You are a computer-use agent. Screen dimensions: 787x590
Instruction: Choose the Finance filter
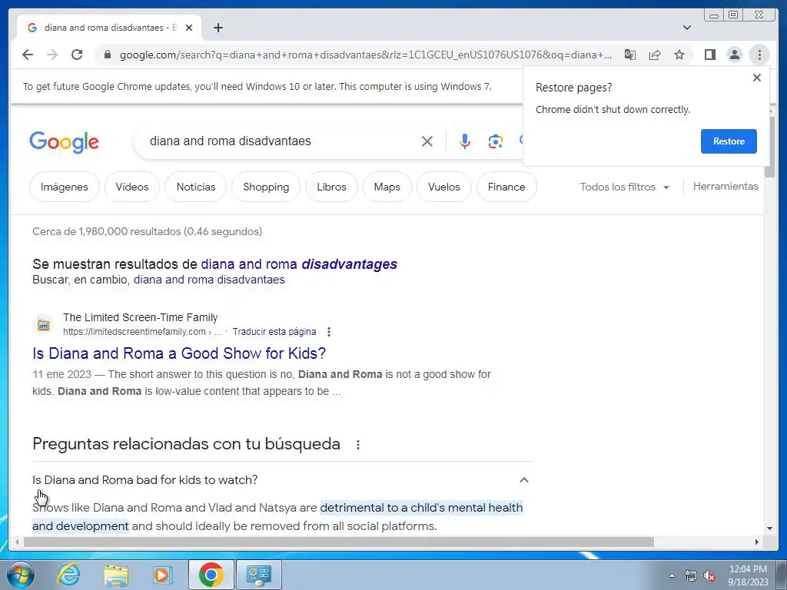tap(506, 187)
